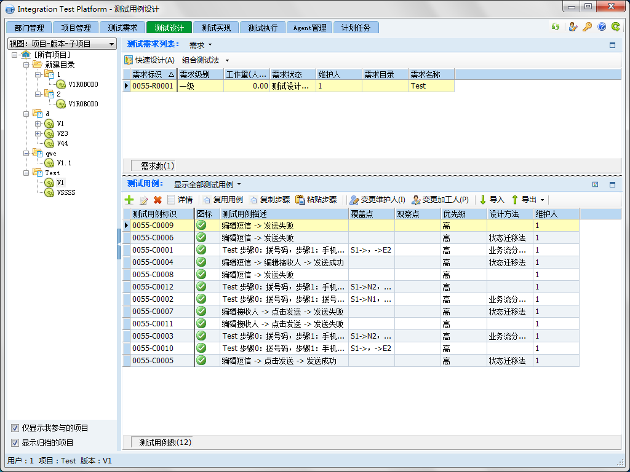Click the user edit icon in top-right toolbar
The height and width of the screenshot is (472, 630).
click(x=573, y=27)
